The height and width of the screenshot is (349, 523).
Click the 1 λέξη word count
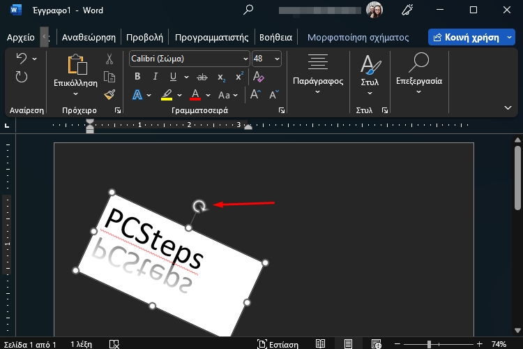(82, 344)
